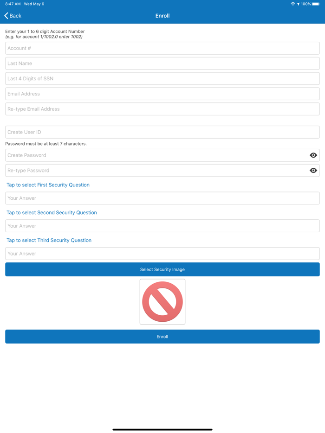Tap the Account # input field
325x433 pixels.
point(162,48)
